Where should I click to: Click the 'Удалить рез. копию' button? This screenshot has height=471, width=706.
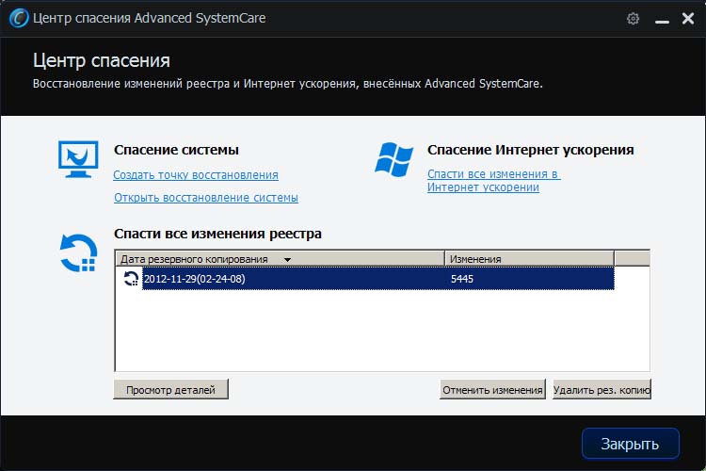pyautogui.click(x=602, y=389)
